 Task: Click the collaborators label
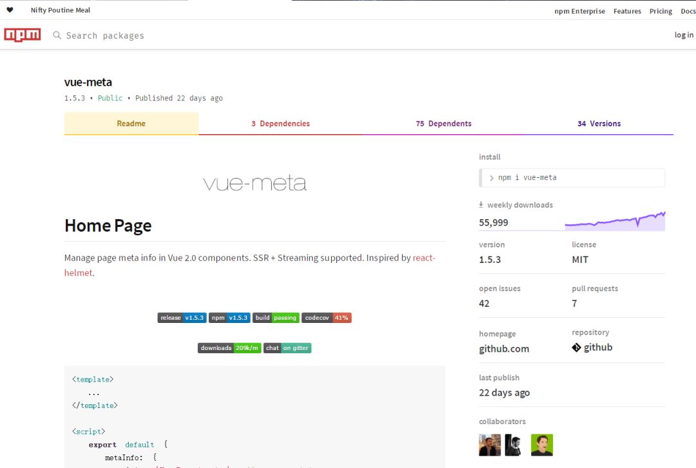pyautogui.click(x=502, y=422)
